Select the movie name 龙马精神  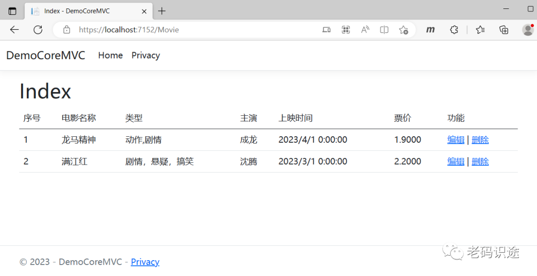click(79, 140)
